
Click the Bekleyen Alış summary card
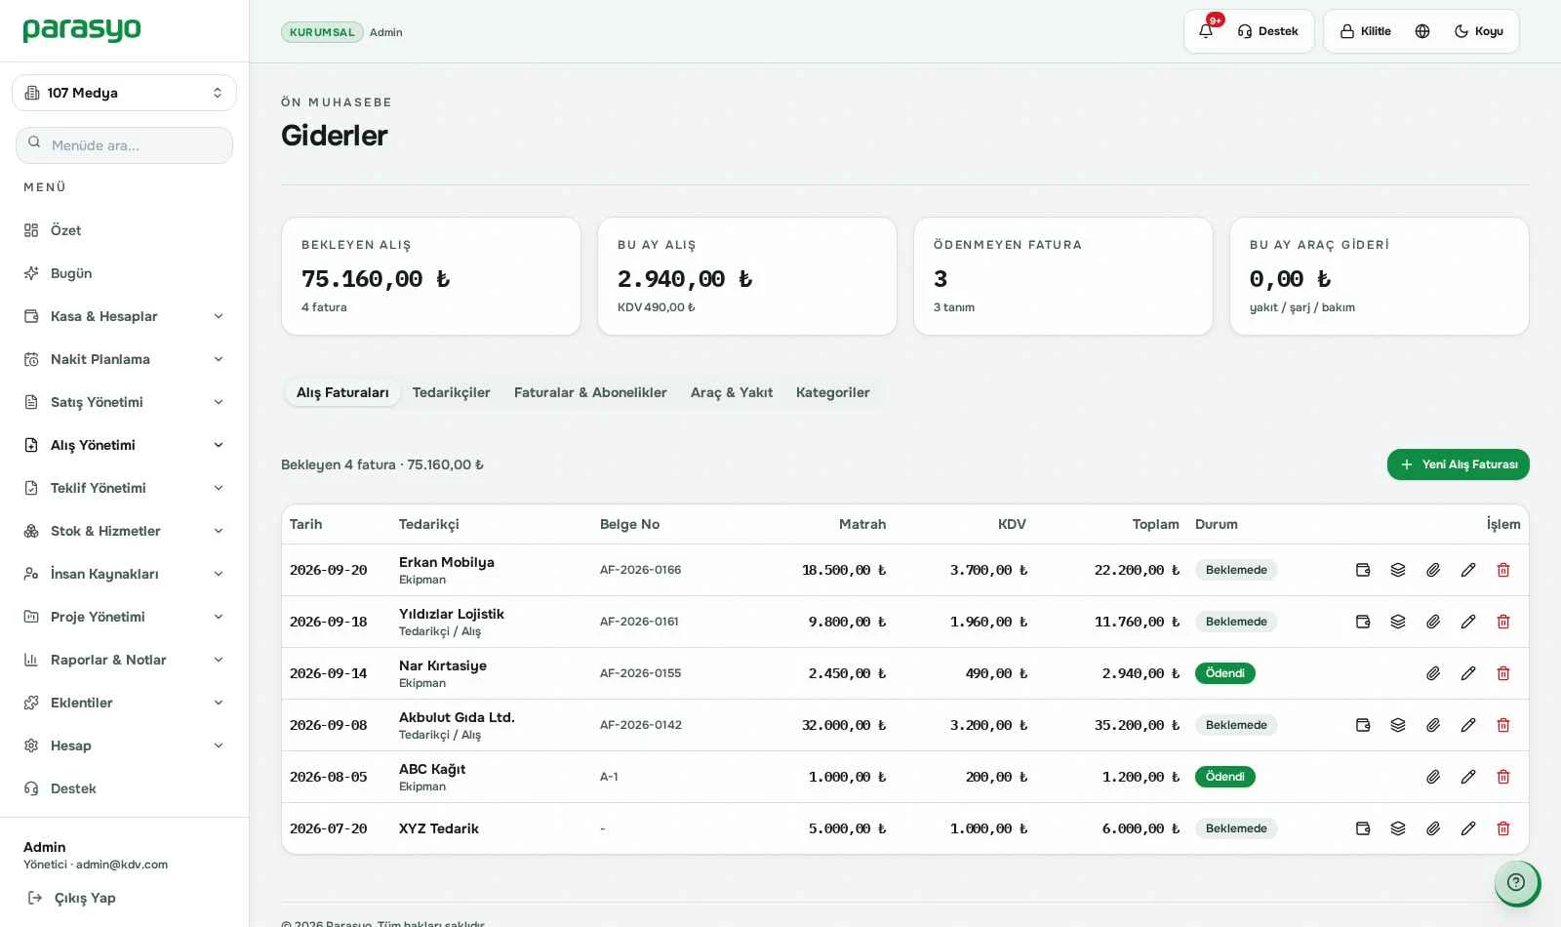point(430,276)
